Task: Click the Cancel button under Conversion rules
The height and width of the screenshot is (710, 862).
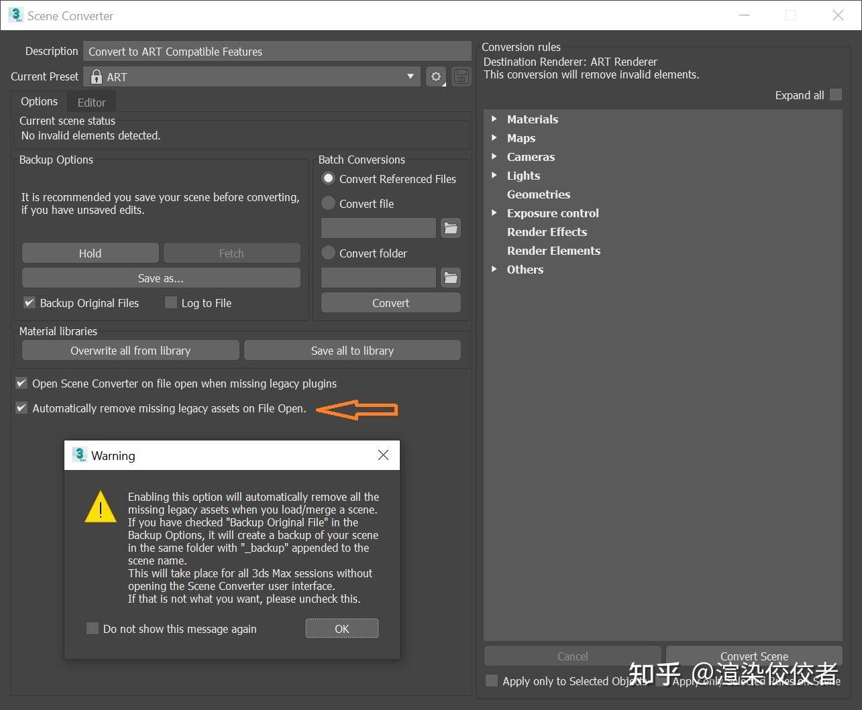Action: coord(572,656)
